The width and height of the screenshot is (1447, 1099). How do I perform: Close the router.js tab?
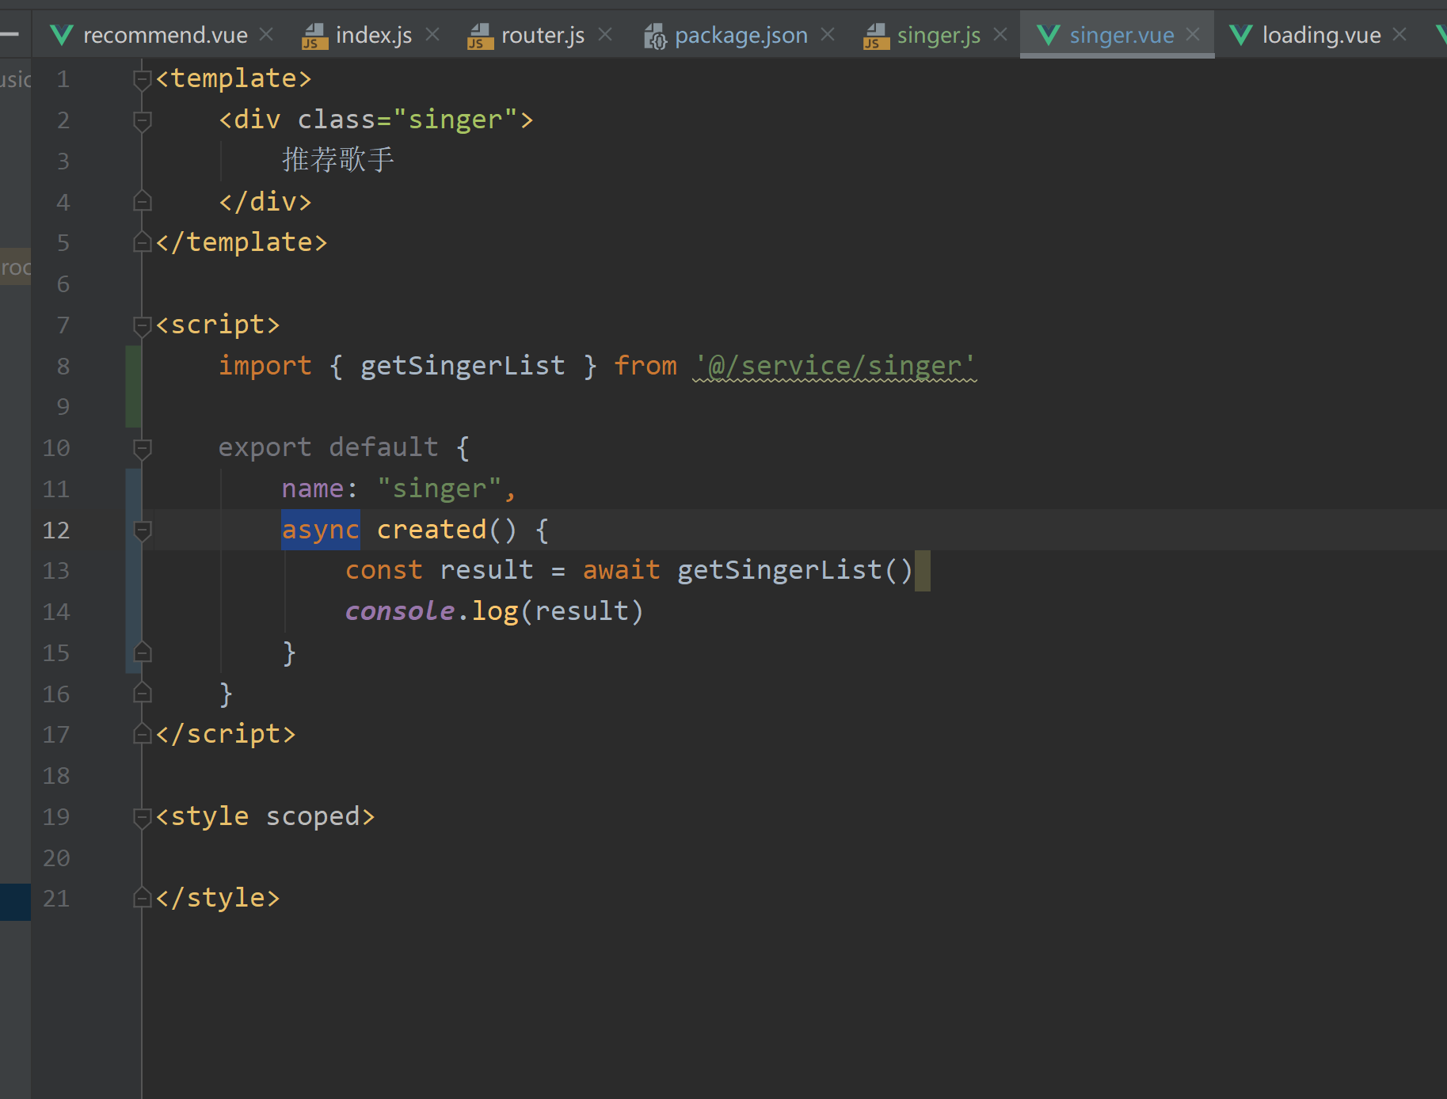(605, 35)
